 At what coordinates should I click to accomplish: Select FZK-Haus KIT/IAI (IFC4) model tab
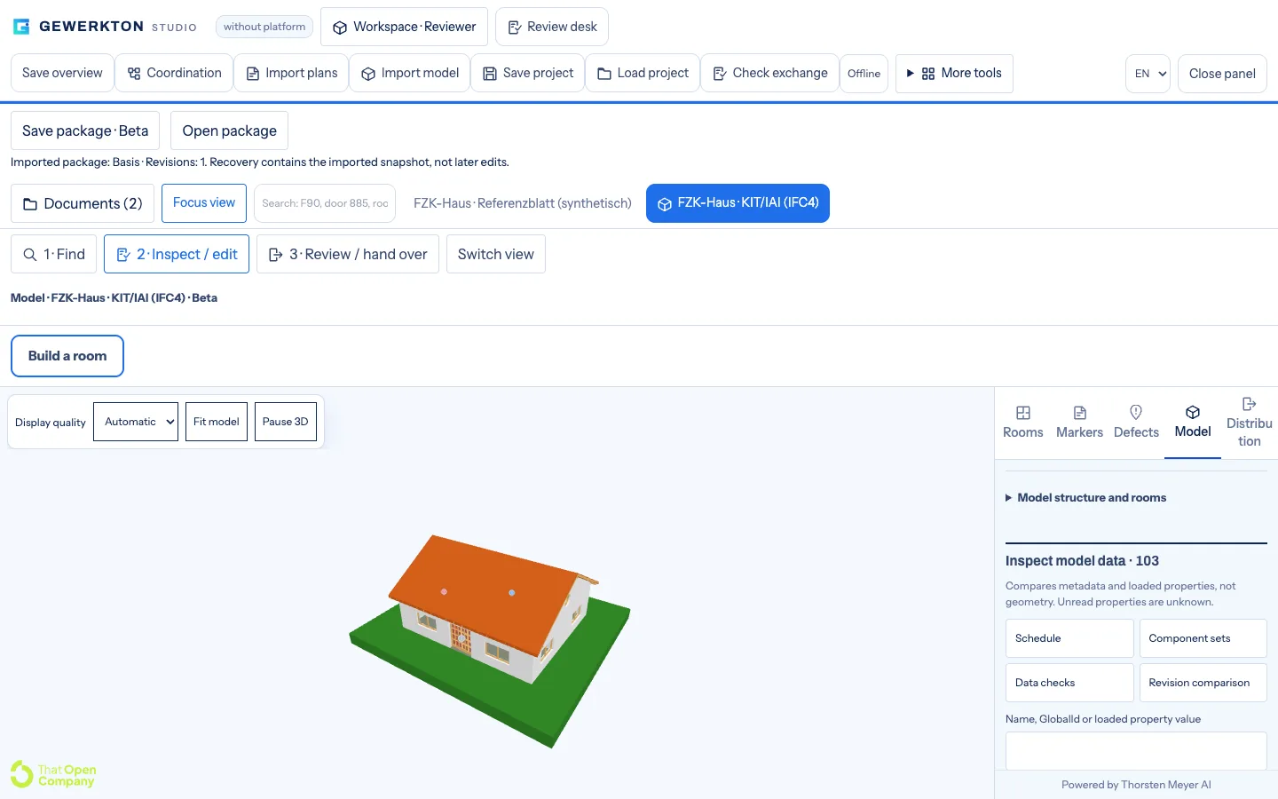pyautogui.click(x=738, y=203)
